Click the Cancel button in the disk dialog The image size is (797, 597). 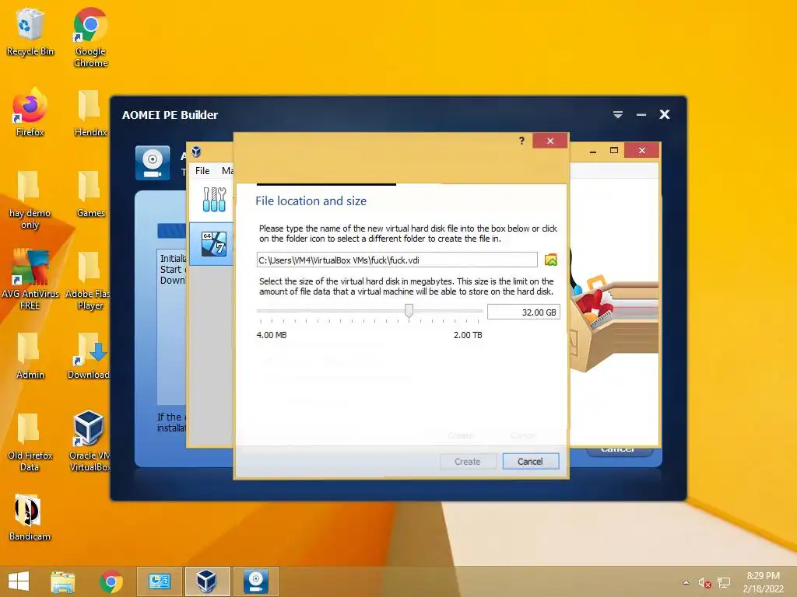[530, 462]
